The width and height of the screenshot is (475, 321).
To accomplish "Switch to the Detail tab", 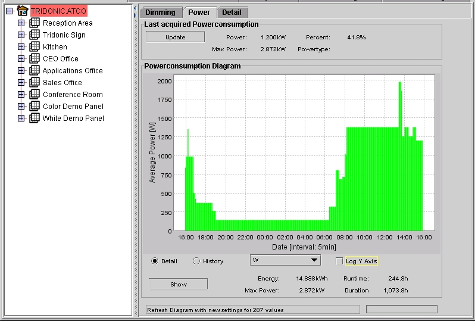I will pyautogui.click(x=232, y=13).
